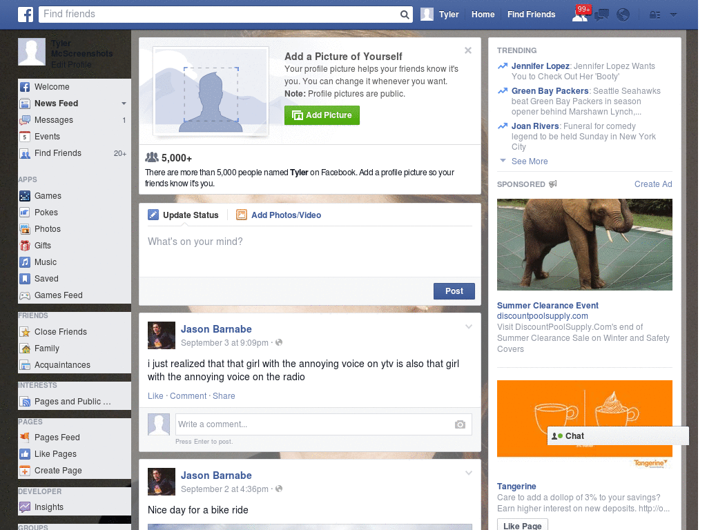Open Jennifer Lopez trending topic
The width and height of the screenshot is (707, 530).
[x=540, y=66]
